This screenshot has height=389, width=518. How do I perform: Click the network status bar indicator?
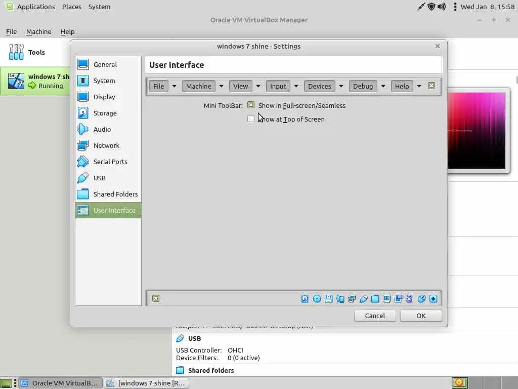(352, 299)
